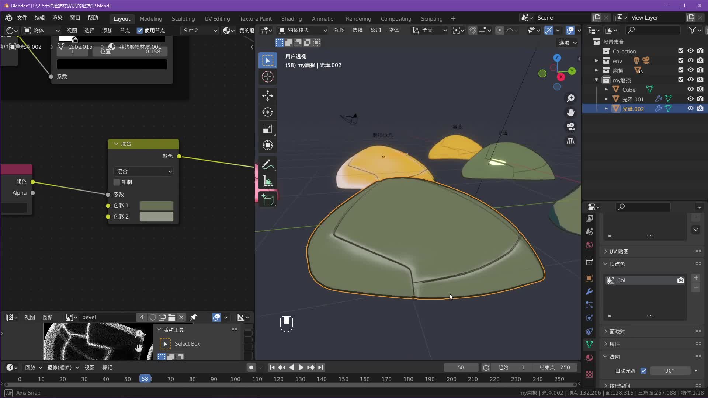Viewport: 708px width, 398px height.
Task: Jump to the end frame
Action: coord(320,367)
